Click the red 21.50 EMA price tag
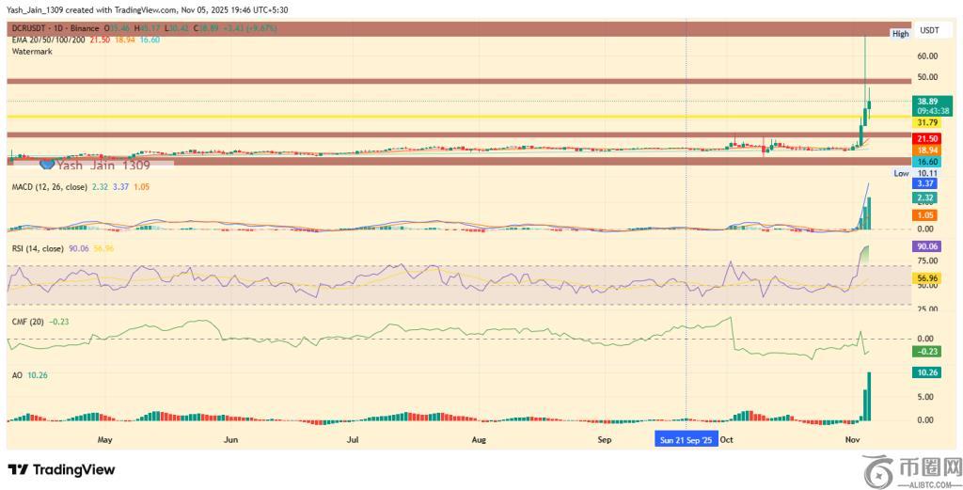The image size is (963, 490). click(928, 139)
